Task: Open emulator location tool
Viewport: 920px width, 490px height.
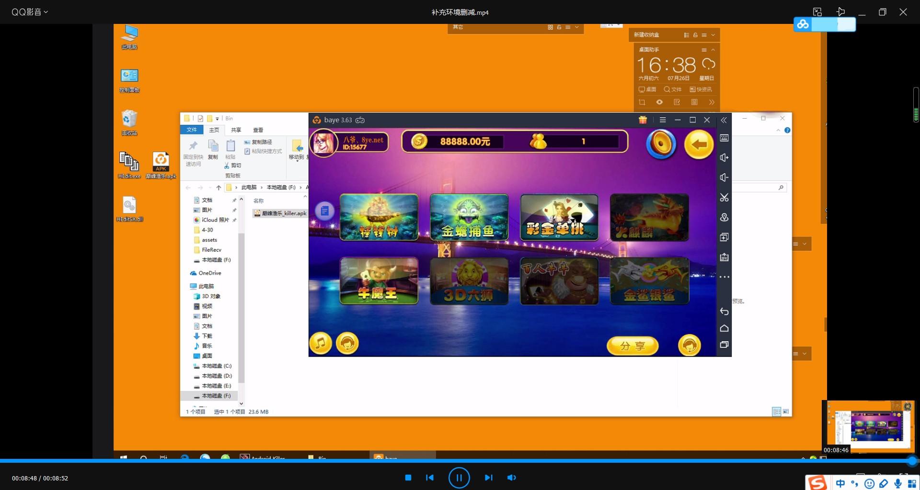Action: pyautogui.click(x=724, y=217)
